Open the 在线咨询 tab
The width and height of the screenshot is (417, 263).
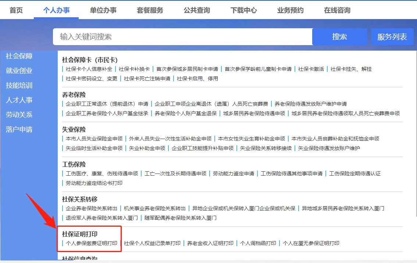tap(337, 10)
